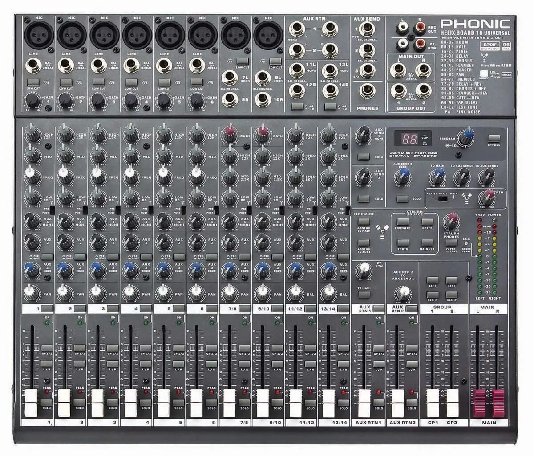Toggle the channel 1 LOW CUT switch
This screenshot has width=534, height=456.
tap(32, 82)
